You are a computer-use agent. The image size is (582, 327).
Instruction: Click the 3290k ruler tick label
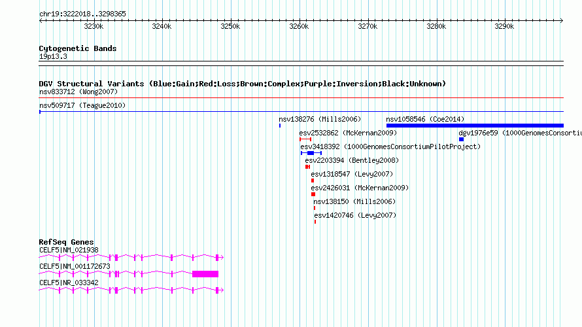[x=504, y=26]
